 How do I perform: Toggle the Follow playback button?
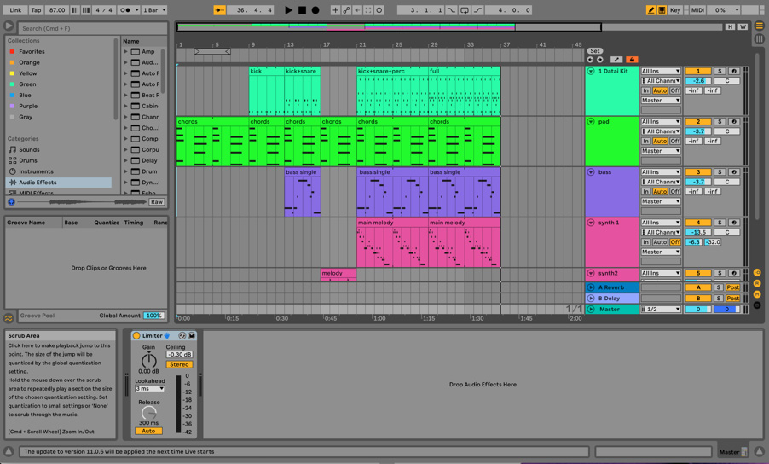coord(219,10)
